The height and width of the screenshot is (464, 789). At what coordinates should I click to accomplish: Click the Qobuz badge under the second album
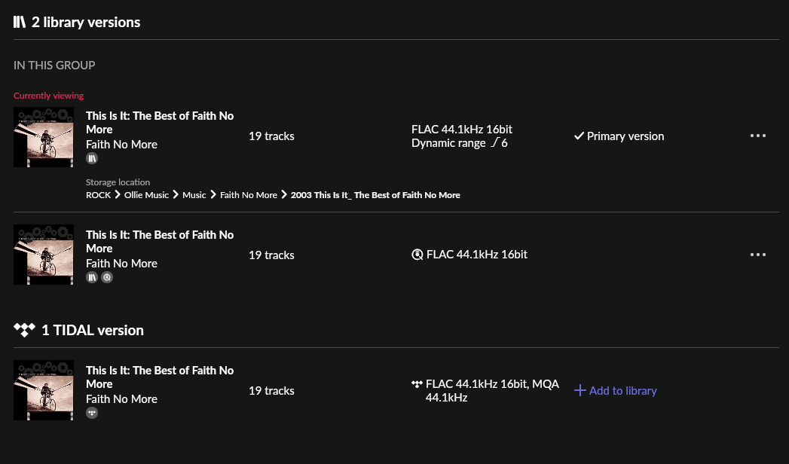point(107,278)
